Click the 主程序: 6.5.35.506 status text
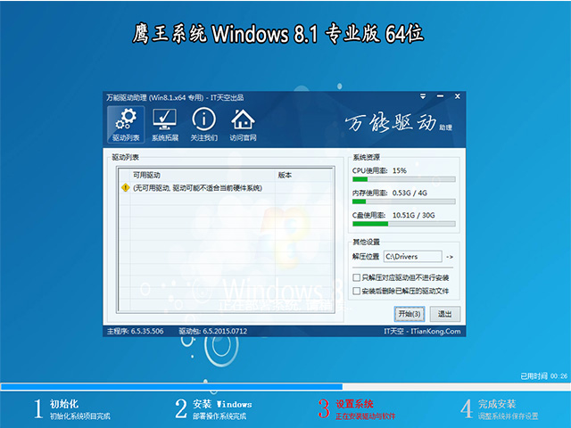Screen dimensions: 571x428 135,331
